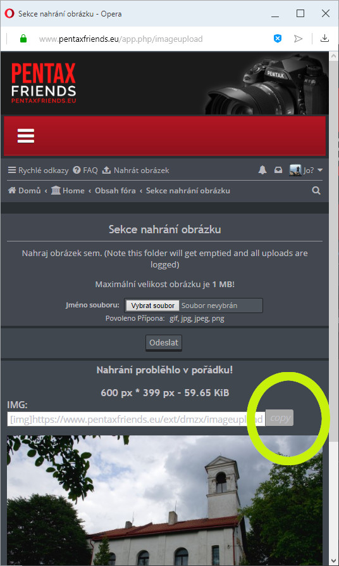Screen dimensions: 339x566
Task: Open the FAQ page
Action: click(x=85, y=170)
